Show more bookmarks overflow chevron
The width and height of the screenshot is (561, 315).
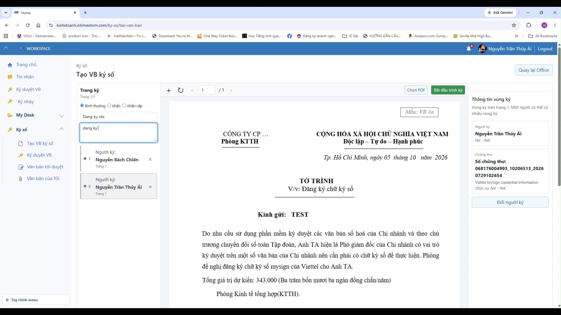[517, 36]
